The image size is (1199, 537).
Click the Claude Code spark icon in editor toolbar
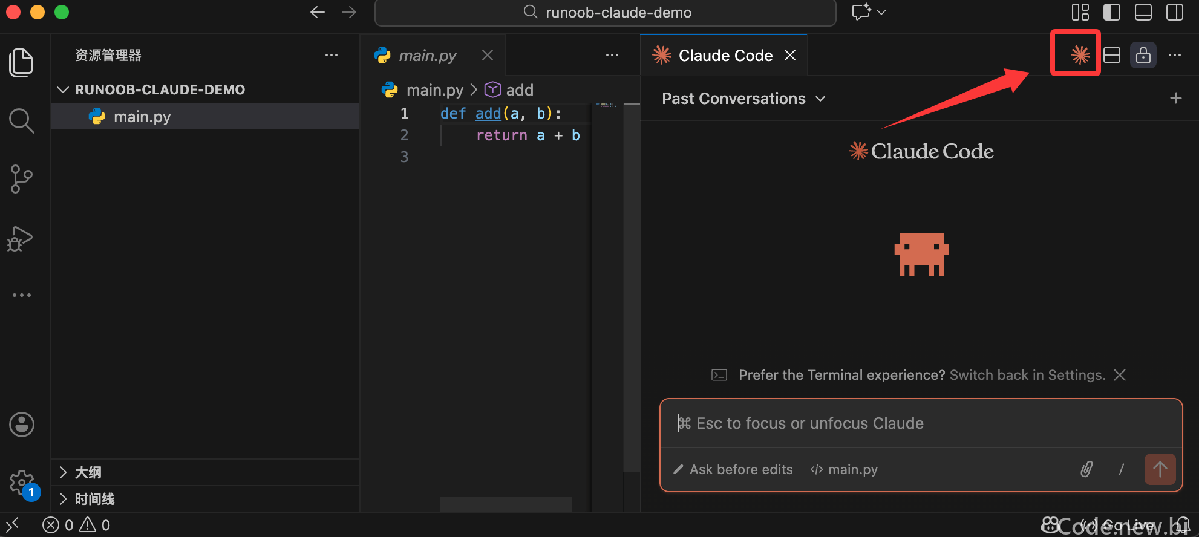(x=1080, y=55)
